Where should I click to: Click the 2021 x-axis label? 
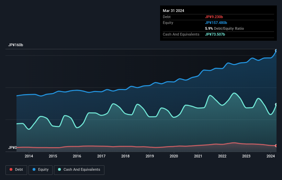coord(198,156)
